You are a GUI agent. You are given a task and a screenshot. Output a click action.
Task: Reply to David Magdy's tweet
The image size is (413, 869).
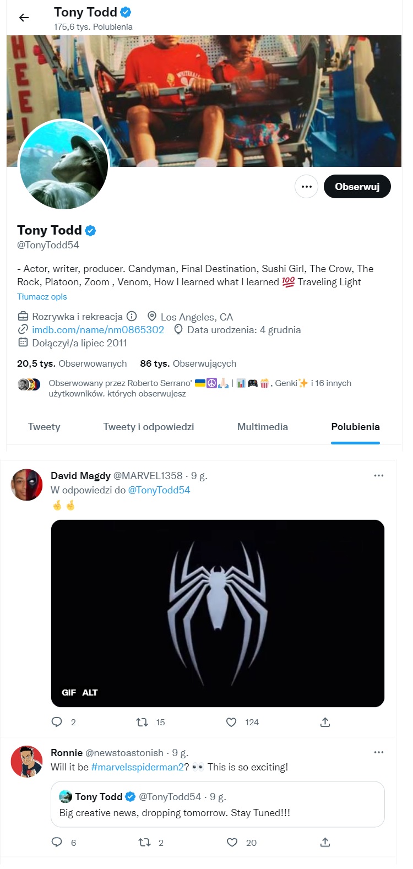pyautogui.click(x=57, y=722)
